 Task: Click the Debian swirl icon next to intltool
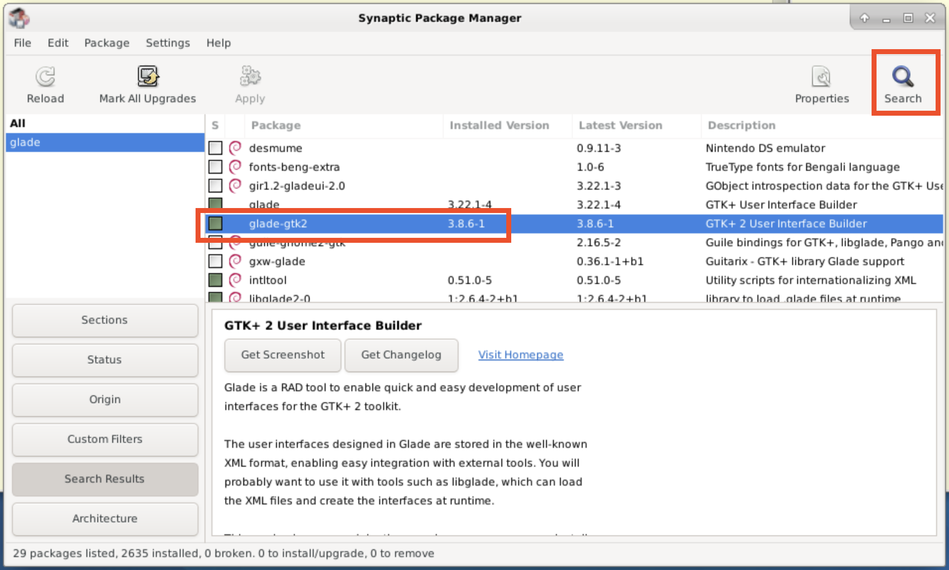click(x=235, y=280)
